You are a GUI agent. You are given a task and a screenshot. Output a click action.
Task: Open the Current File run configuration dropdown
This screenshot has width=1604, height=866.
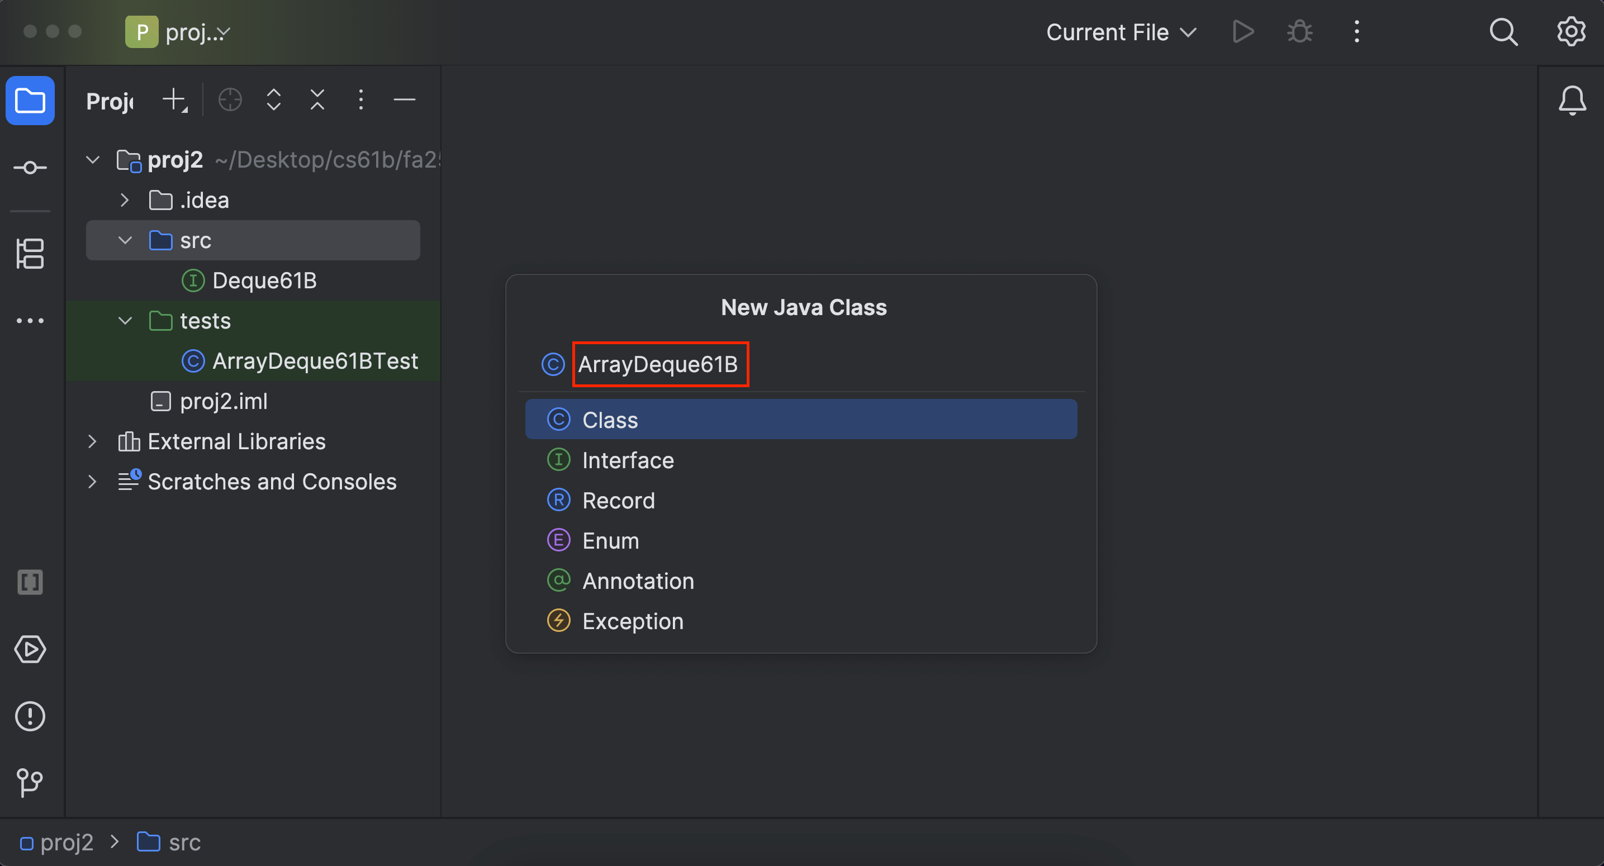(x=1121, y=32)
